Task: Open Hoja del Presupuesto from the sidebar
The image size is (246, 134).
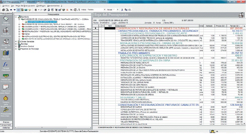Action: click(6, 30)
